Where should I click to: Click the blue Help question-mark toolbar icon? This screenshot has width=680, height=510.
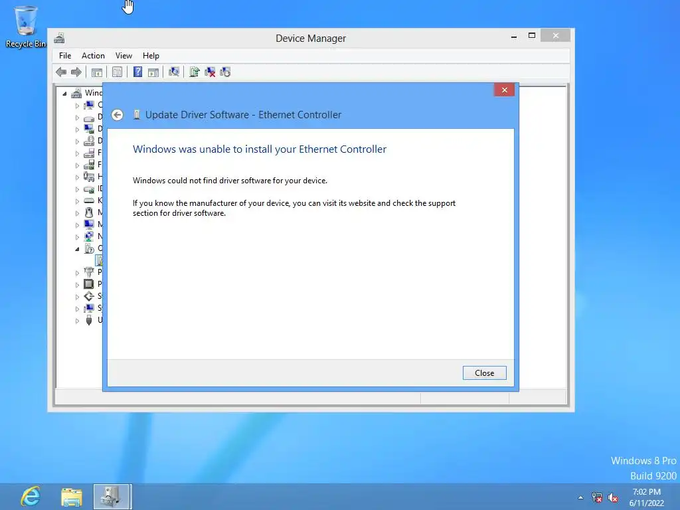click(x=137, y=72)
